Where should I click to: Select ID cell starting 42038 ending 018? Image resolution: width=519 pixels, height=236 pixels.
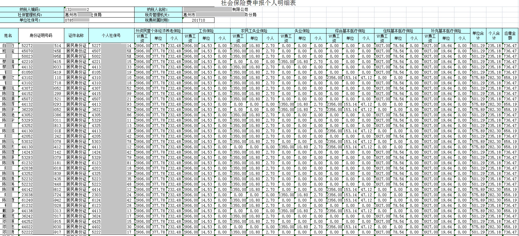pyautogui.click(x=41, y=168)
